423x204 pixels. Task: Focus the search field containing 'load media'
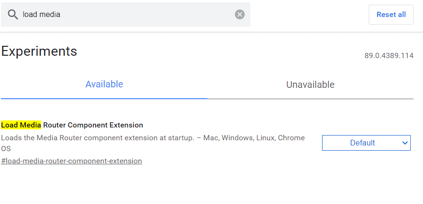point(126,15)
